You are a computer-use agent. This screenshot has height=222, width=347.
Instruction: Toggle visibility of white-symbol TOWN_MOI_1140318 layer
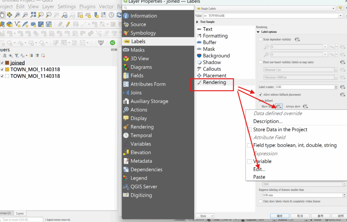pos(2,76)
